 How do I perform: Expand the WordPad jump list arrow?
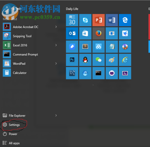pos(56,64)
